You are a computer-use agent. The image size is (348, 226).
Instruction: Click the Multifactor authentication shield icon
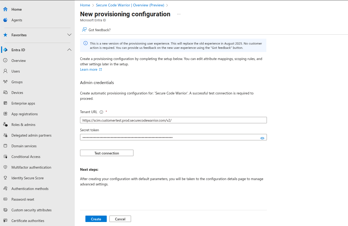pyautogui.click(x=5, y=167)
